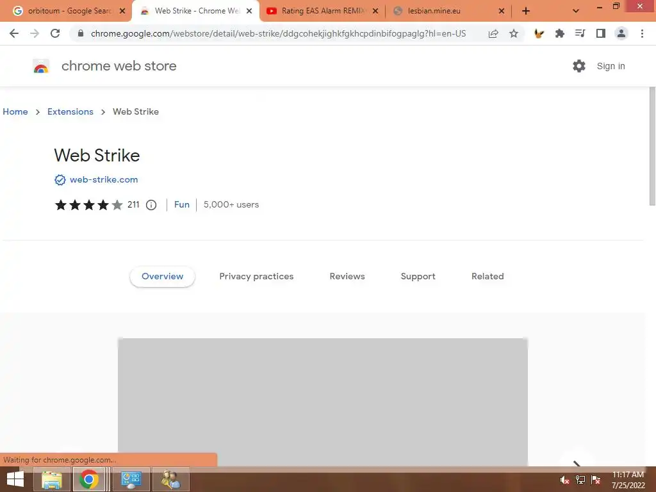Click the Extensions breadcrumb link
Image resolution: width=656 pixels, height=492 pixels.
click(70, 111)
